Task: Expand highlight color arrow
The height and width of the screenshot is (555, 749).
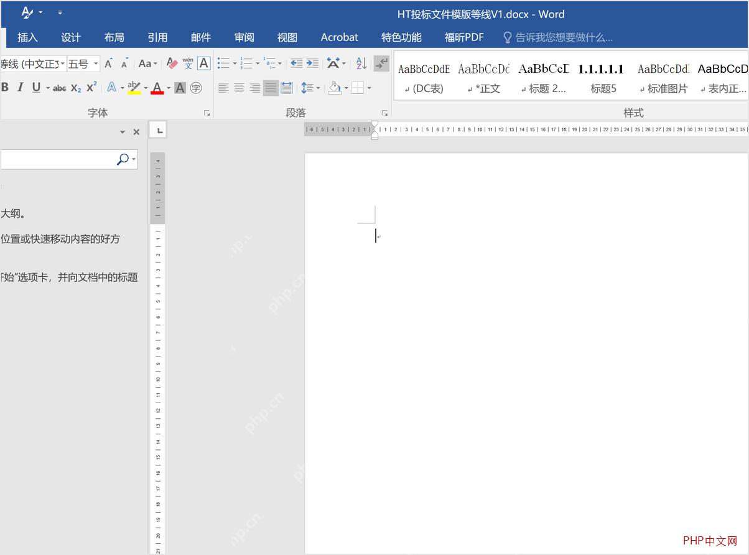Action: coord(146,88)
